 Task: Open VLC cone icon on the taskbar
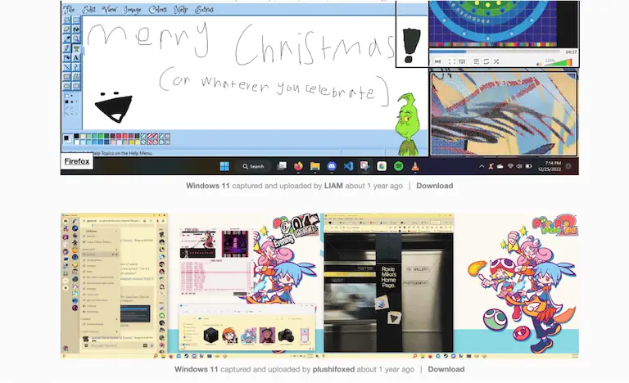pyautogui.click(x=415, y=166)
